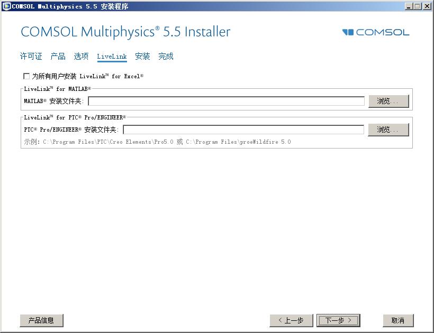Image resolution: width=434 pixels, height=333 pixels.
Task: Click the LiveLink for PTC Pro/ENGINEER group label
Action: point(75,117)
